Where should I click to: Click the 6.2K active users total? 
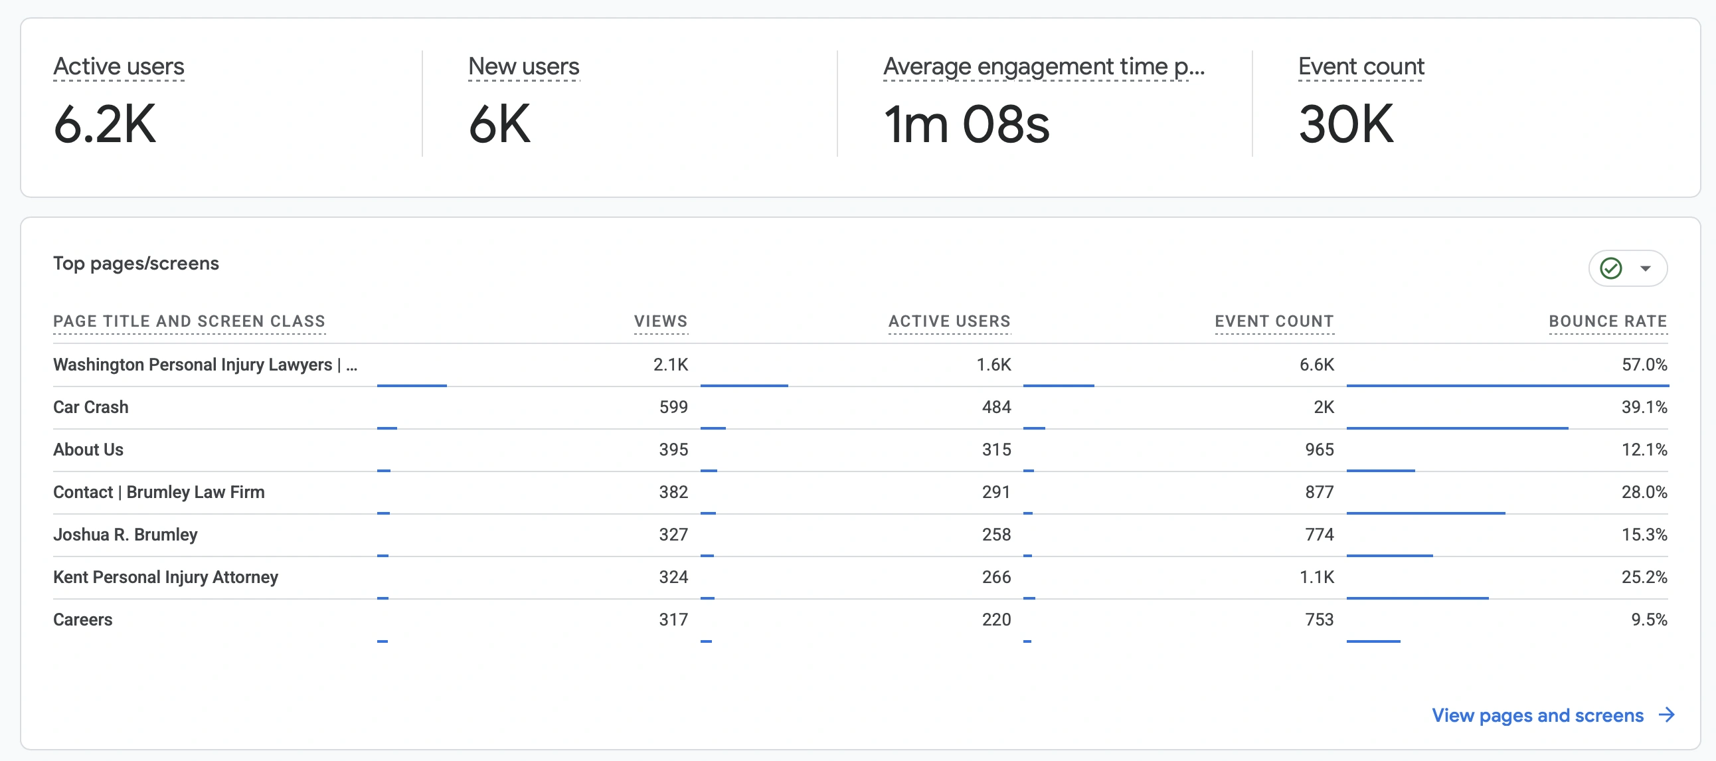104,124
